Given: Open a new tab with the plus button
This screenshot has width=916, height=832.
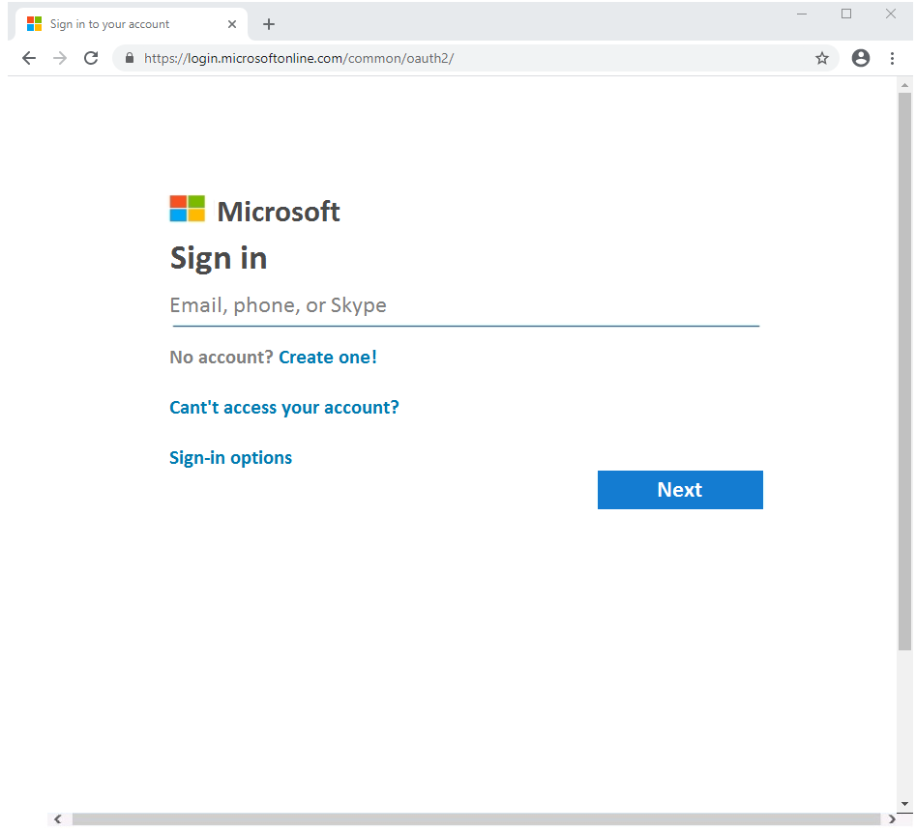Looking at the screenshot, I should 269,24.
